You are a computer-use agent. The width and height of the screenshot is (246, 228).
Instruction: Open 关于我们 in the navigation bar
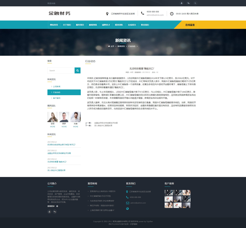67,25
